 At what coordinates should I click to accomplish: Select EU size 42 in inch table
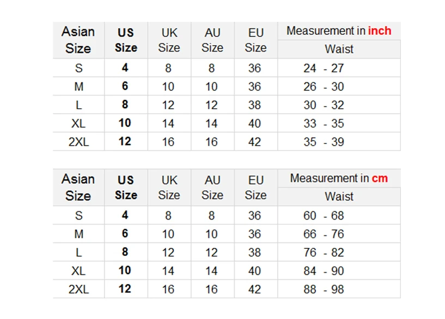click(x=255, y=141)
